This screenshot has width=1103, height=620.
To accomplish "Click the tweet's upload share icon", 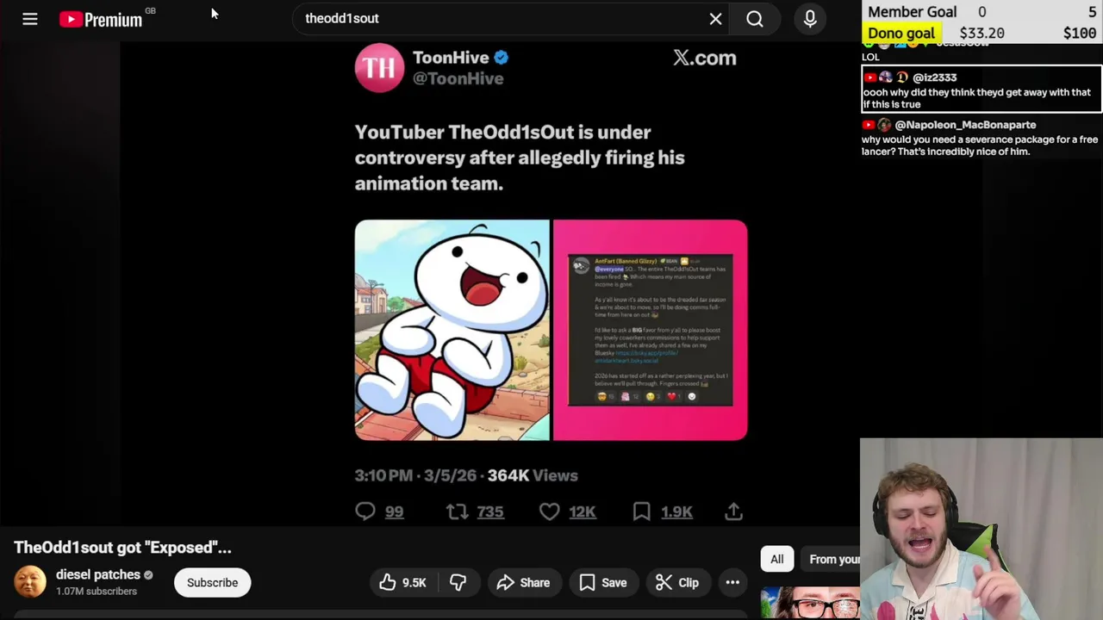I will (733, 512).
